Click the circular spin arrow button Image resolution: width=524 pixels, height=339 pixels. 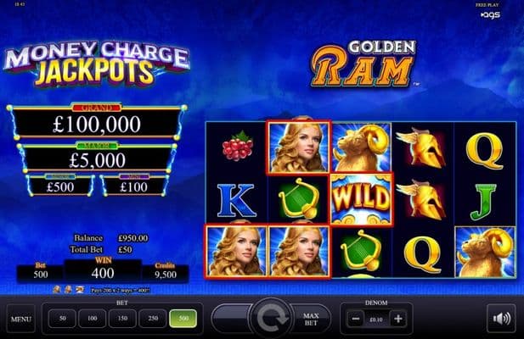272,318
